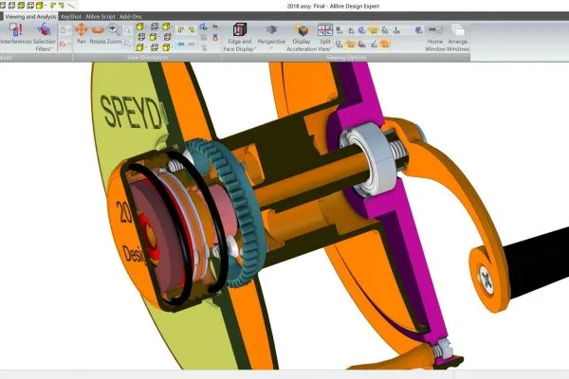Click Arrange Windows
The image size is (569, 379).
tap(458, 37)
